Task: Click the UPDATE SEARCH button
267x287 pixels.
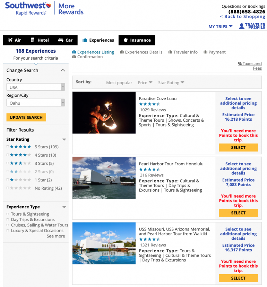Action: 26,117
